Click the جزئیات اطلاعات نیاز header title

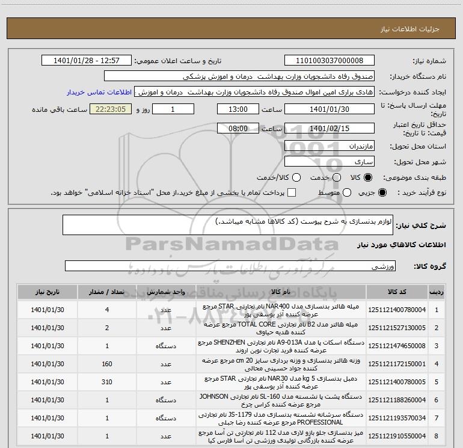pyautogui.click(x=410, y=29)
